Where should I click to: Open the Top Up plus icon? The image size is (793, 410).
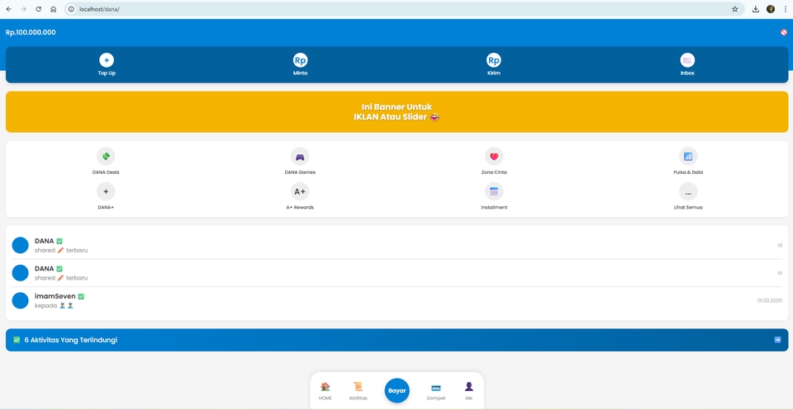click(107, 60)
